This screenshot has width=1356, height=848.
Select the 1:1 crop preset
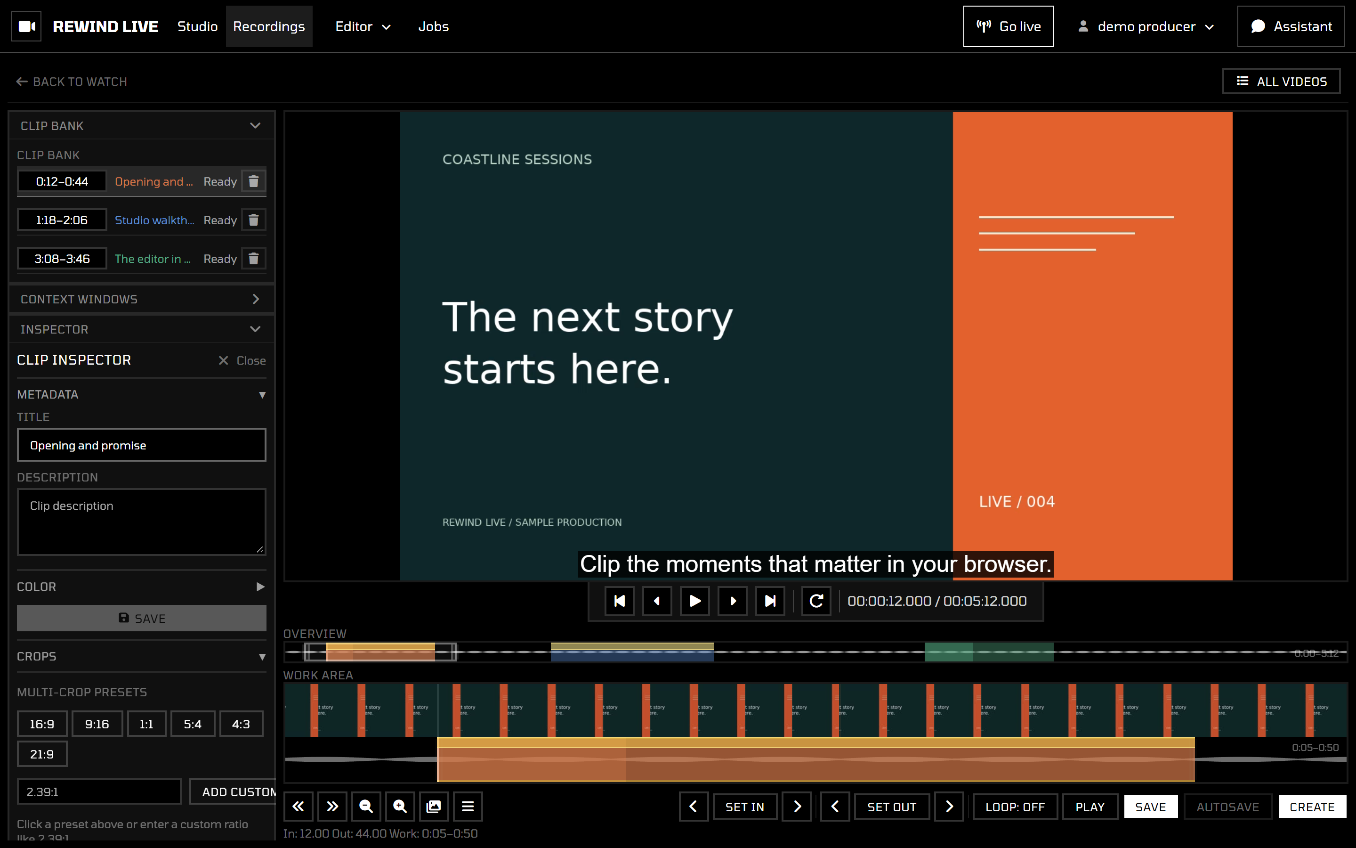click(146, 724)
